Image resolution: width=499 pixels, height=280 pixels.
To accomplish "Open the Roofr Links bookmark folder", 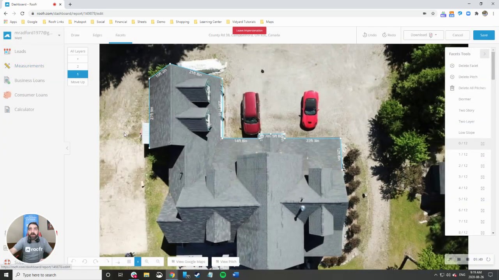I will 53,22.
